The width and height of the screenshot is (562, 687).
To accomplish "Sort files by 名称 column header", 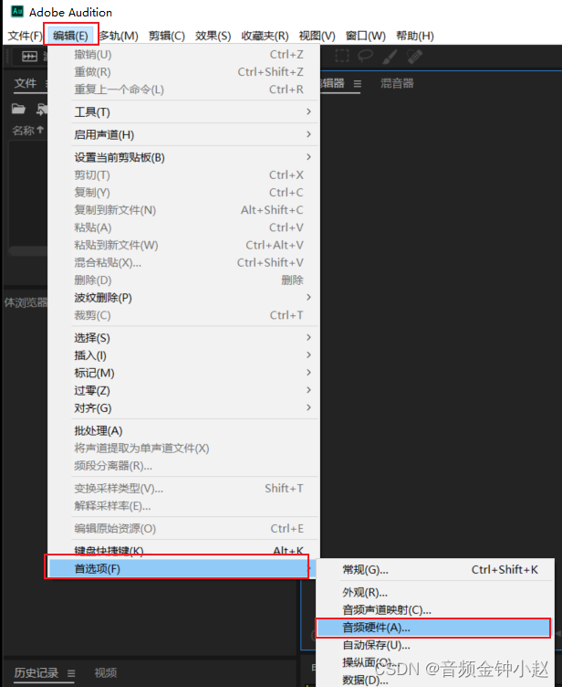I will click(x=27, y=130).
